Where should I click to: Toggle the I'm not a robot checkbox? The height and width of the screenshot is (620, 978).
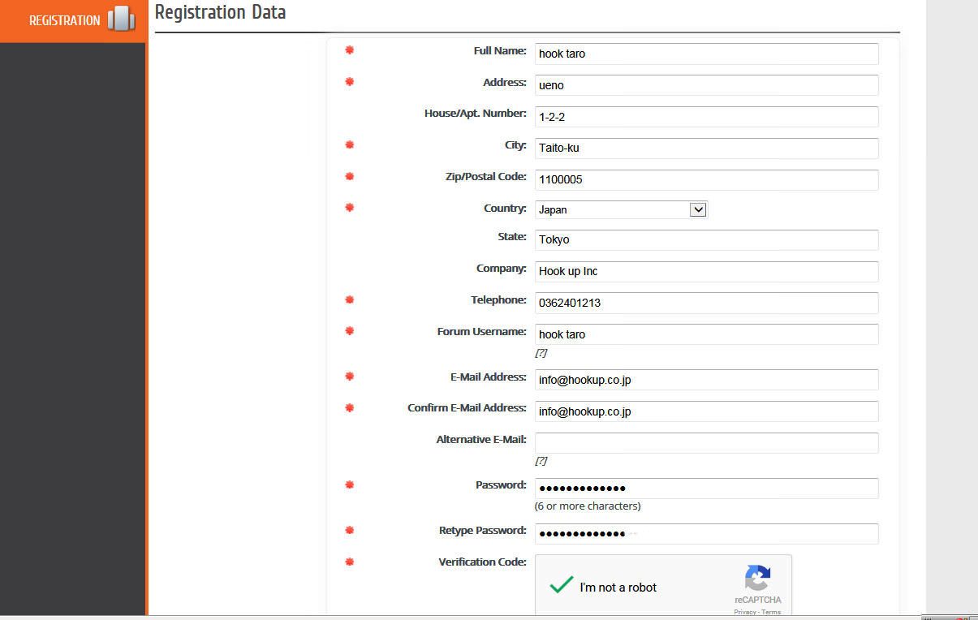[562, 586]
